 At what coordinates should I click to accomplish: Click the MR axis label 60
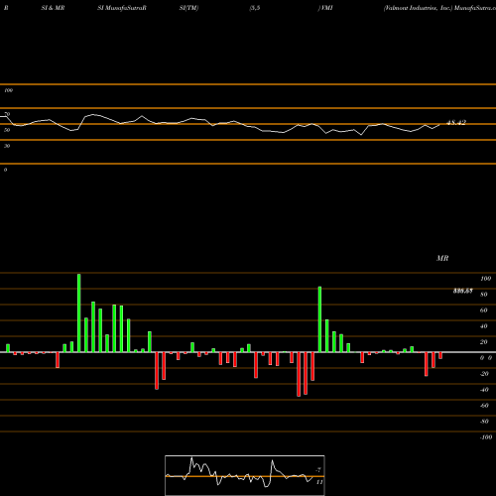(484, 310)
